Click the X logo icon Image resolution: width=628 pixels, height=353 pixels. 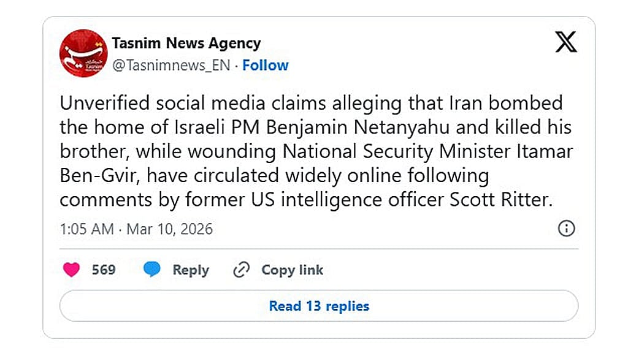click(566, 42)
